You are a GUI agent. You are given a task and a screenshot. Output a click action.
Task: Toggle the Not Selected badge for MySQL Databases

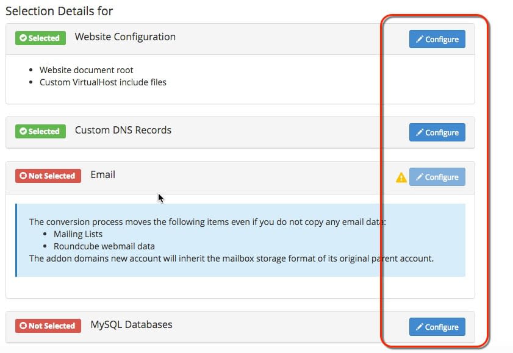[x=48, y=326]
